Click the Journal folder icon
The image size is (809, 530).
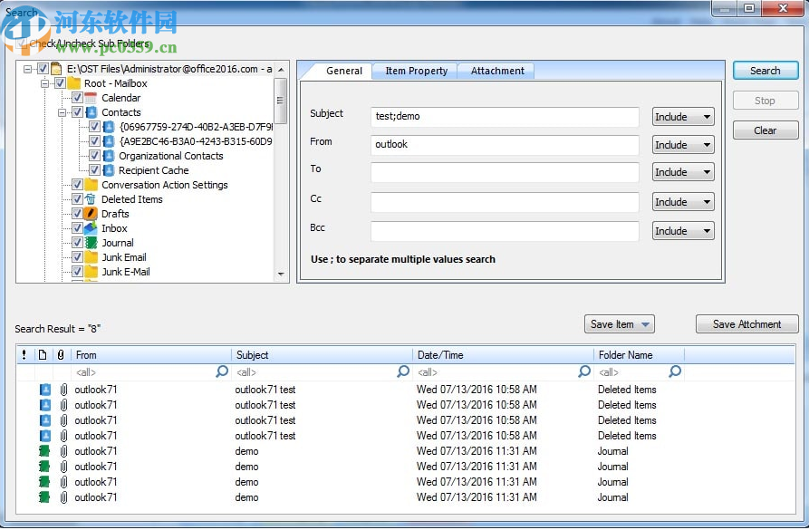click(91, 243)
